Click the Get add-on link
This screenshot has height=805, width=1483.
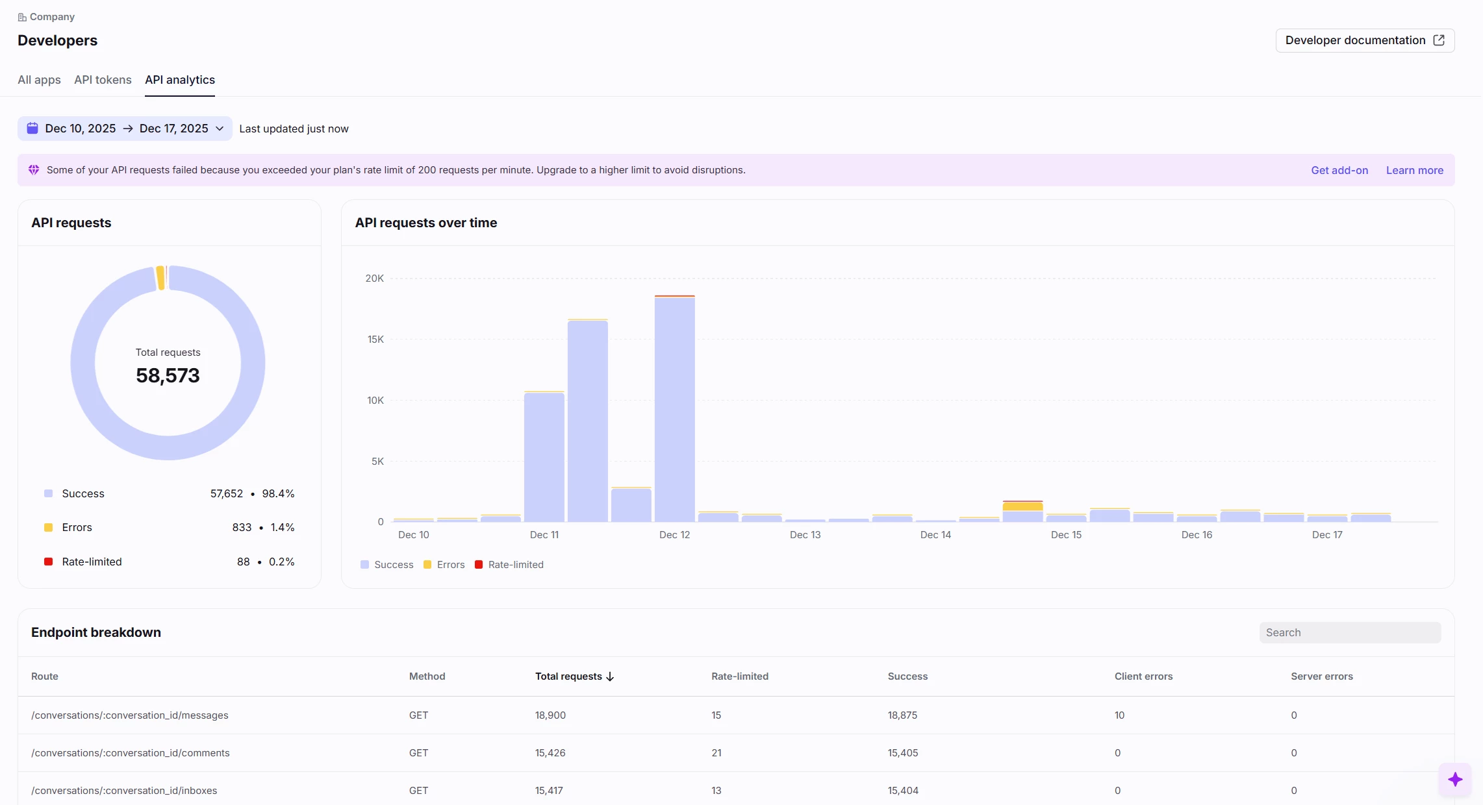(1339, 170)
